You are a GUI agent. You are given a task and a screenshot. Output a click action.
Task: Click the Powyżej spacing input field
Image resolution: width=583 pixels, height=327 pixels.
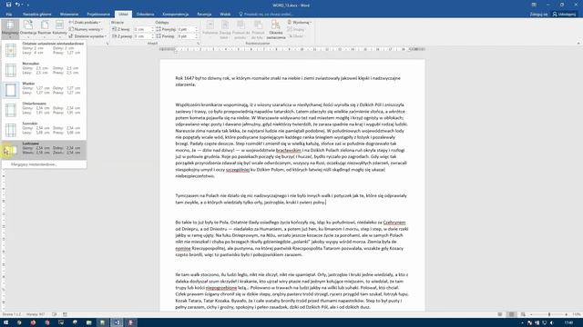click(186, 29)
